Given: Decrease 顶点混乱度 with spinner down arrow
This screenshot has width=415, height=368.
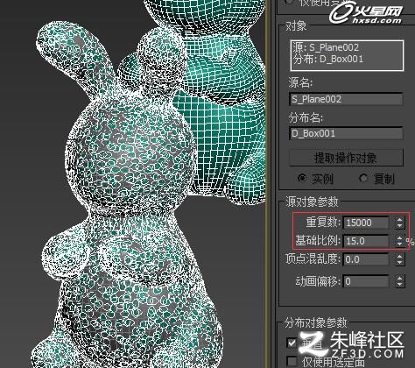Looking at the screenshot, I should tap(399, 262).
